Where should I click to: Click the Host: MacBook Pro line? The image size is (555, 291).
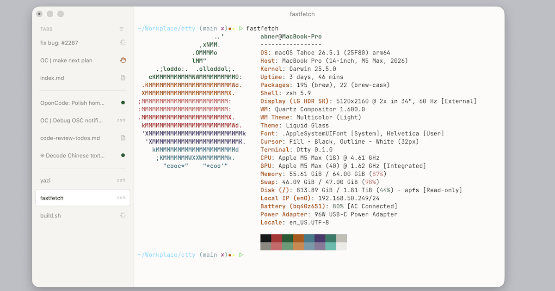(x=334, y=61)
